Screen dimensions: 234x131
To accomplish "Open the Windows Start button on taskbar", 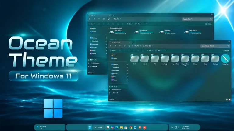I will pyautogui.click(x=90, y=127).
